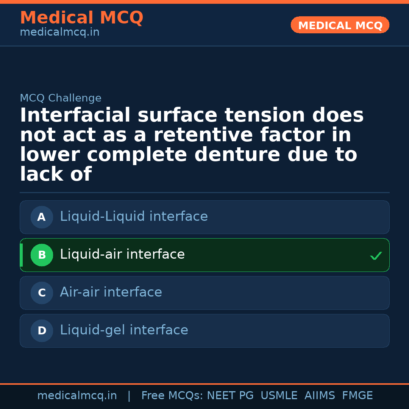Open the medicalmcq.in link in footer
Image resolution: width=409 pixels, height=409 pixels.
[x=77, y=396]
